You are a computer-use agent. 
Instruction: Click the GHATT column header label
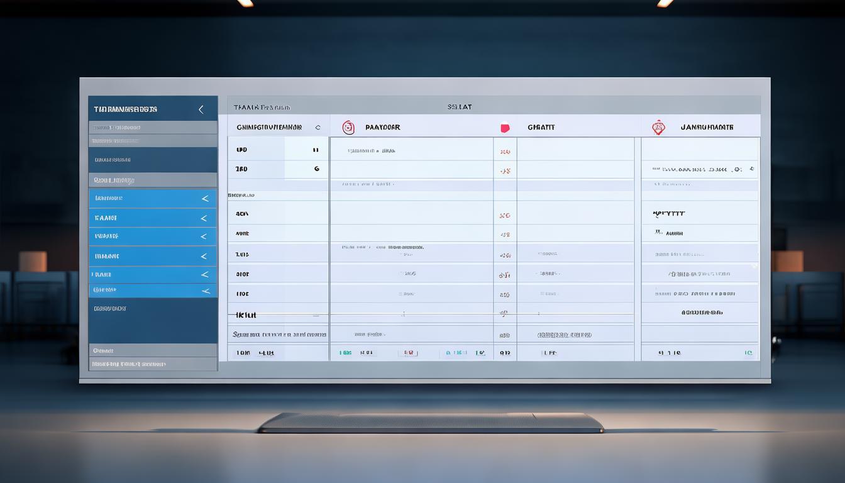point(541,128)
